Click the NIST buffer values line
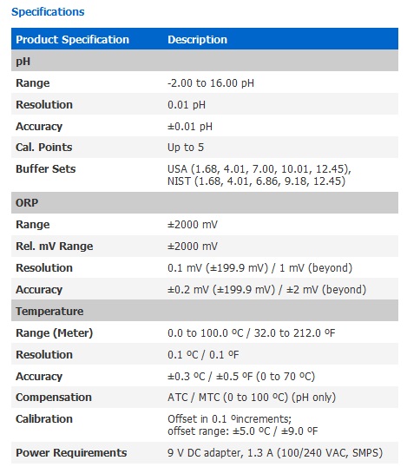This screenshot has height=467, width=407. [256, 181]
